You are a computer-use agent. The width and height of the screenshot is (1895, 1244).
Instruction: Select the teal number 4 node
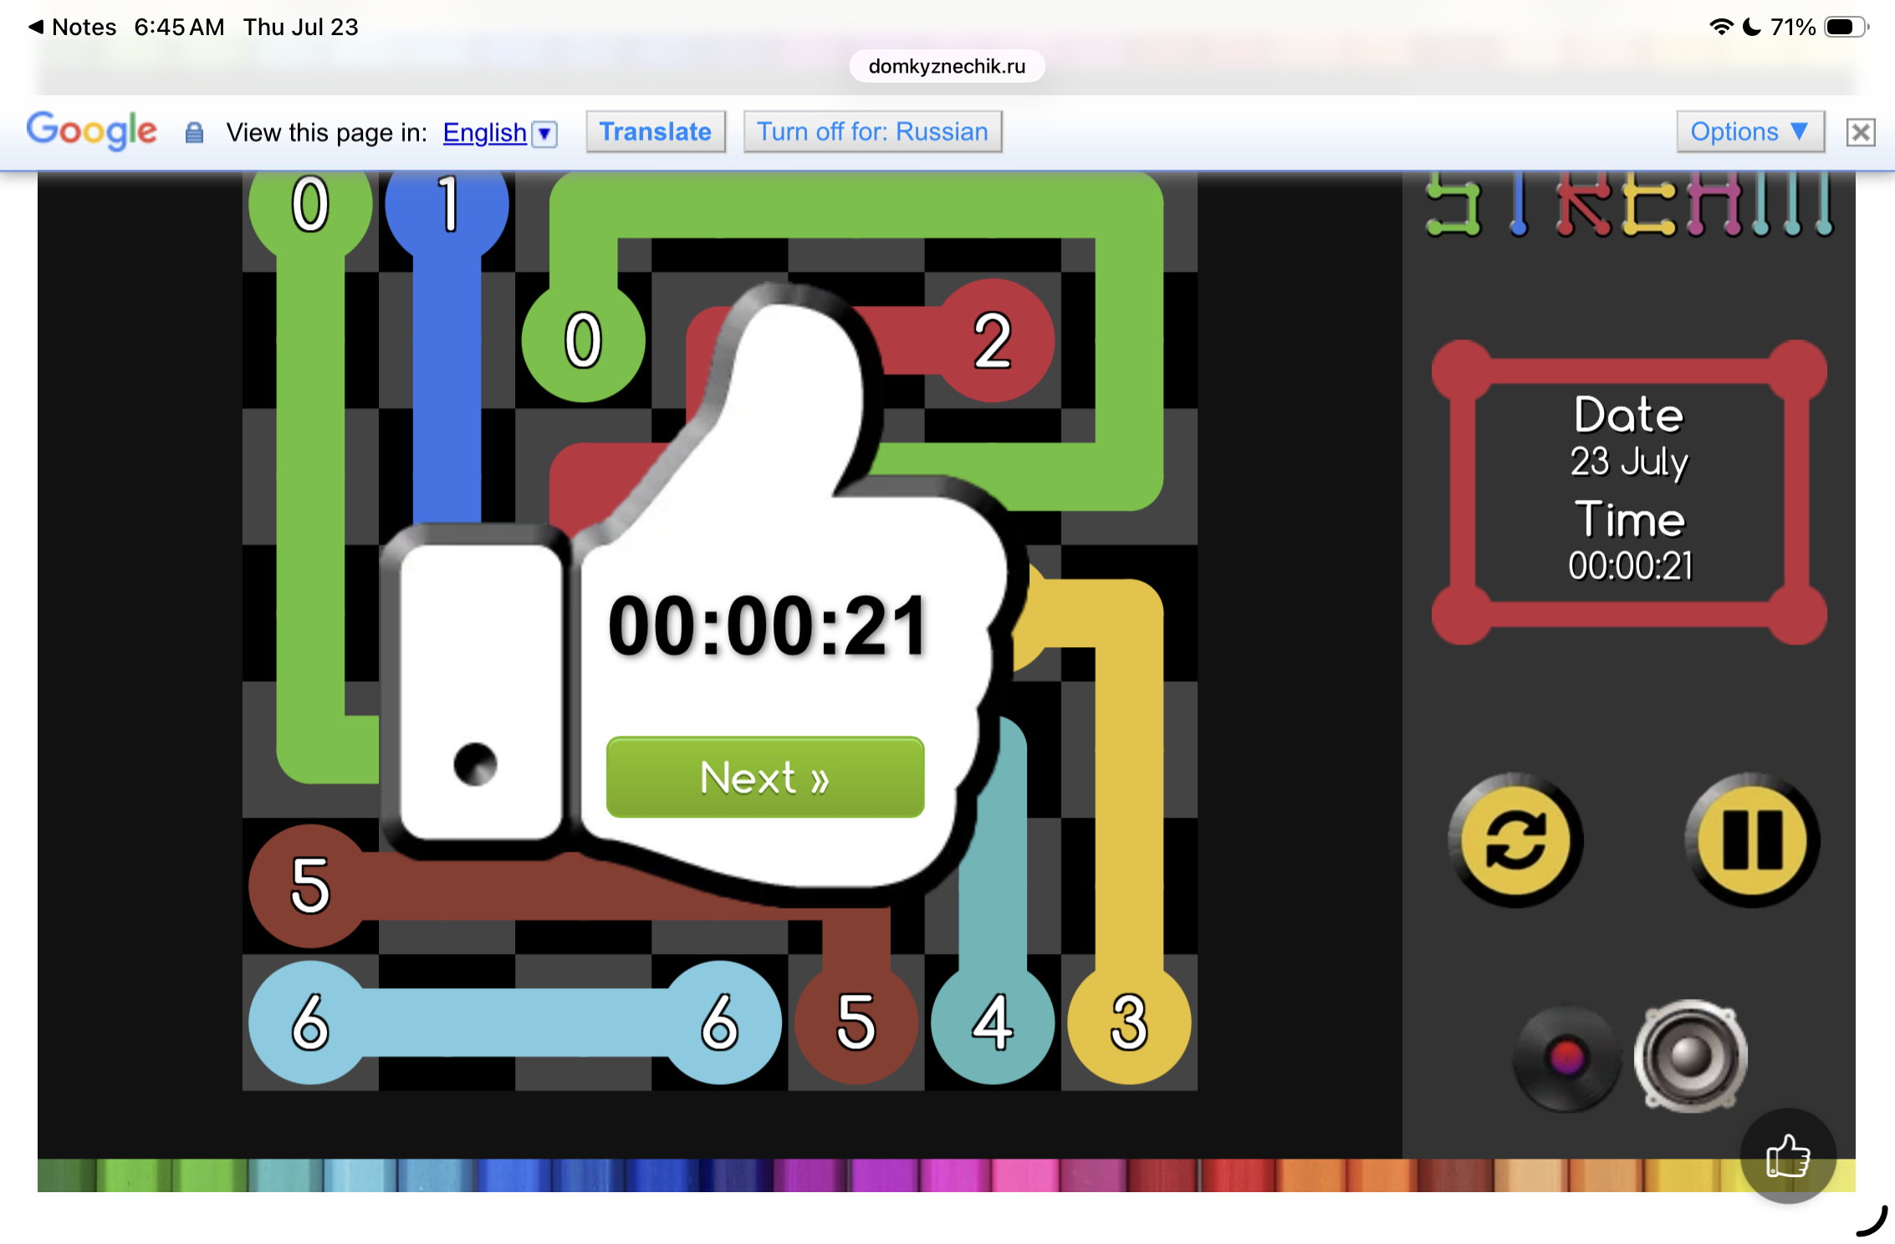pos(993,1022)
